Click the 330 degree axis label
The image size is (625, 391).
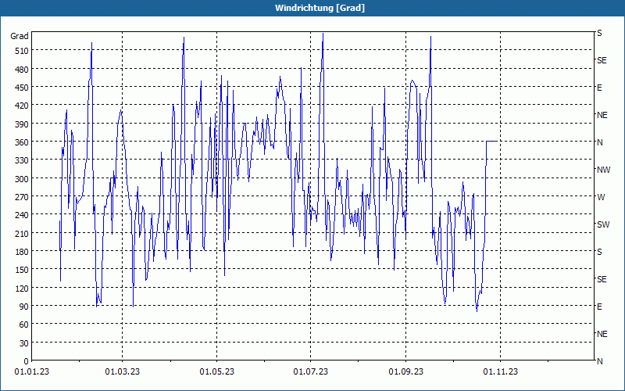pos(22,160)
